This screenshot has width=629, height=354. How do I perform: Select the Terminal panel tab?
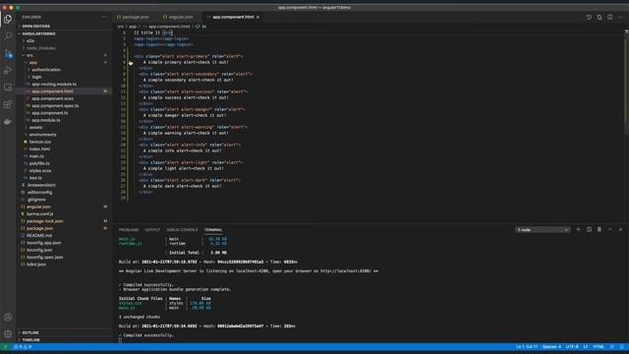click(x=213, y=230)
